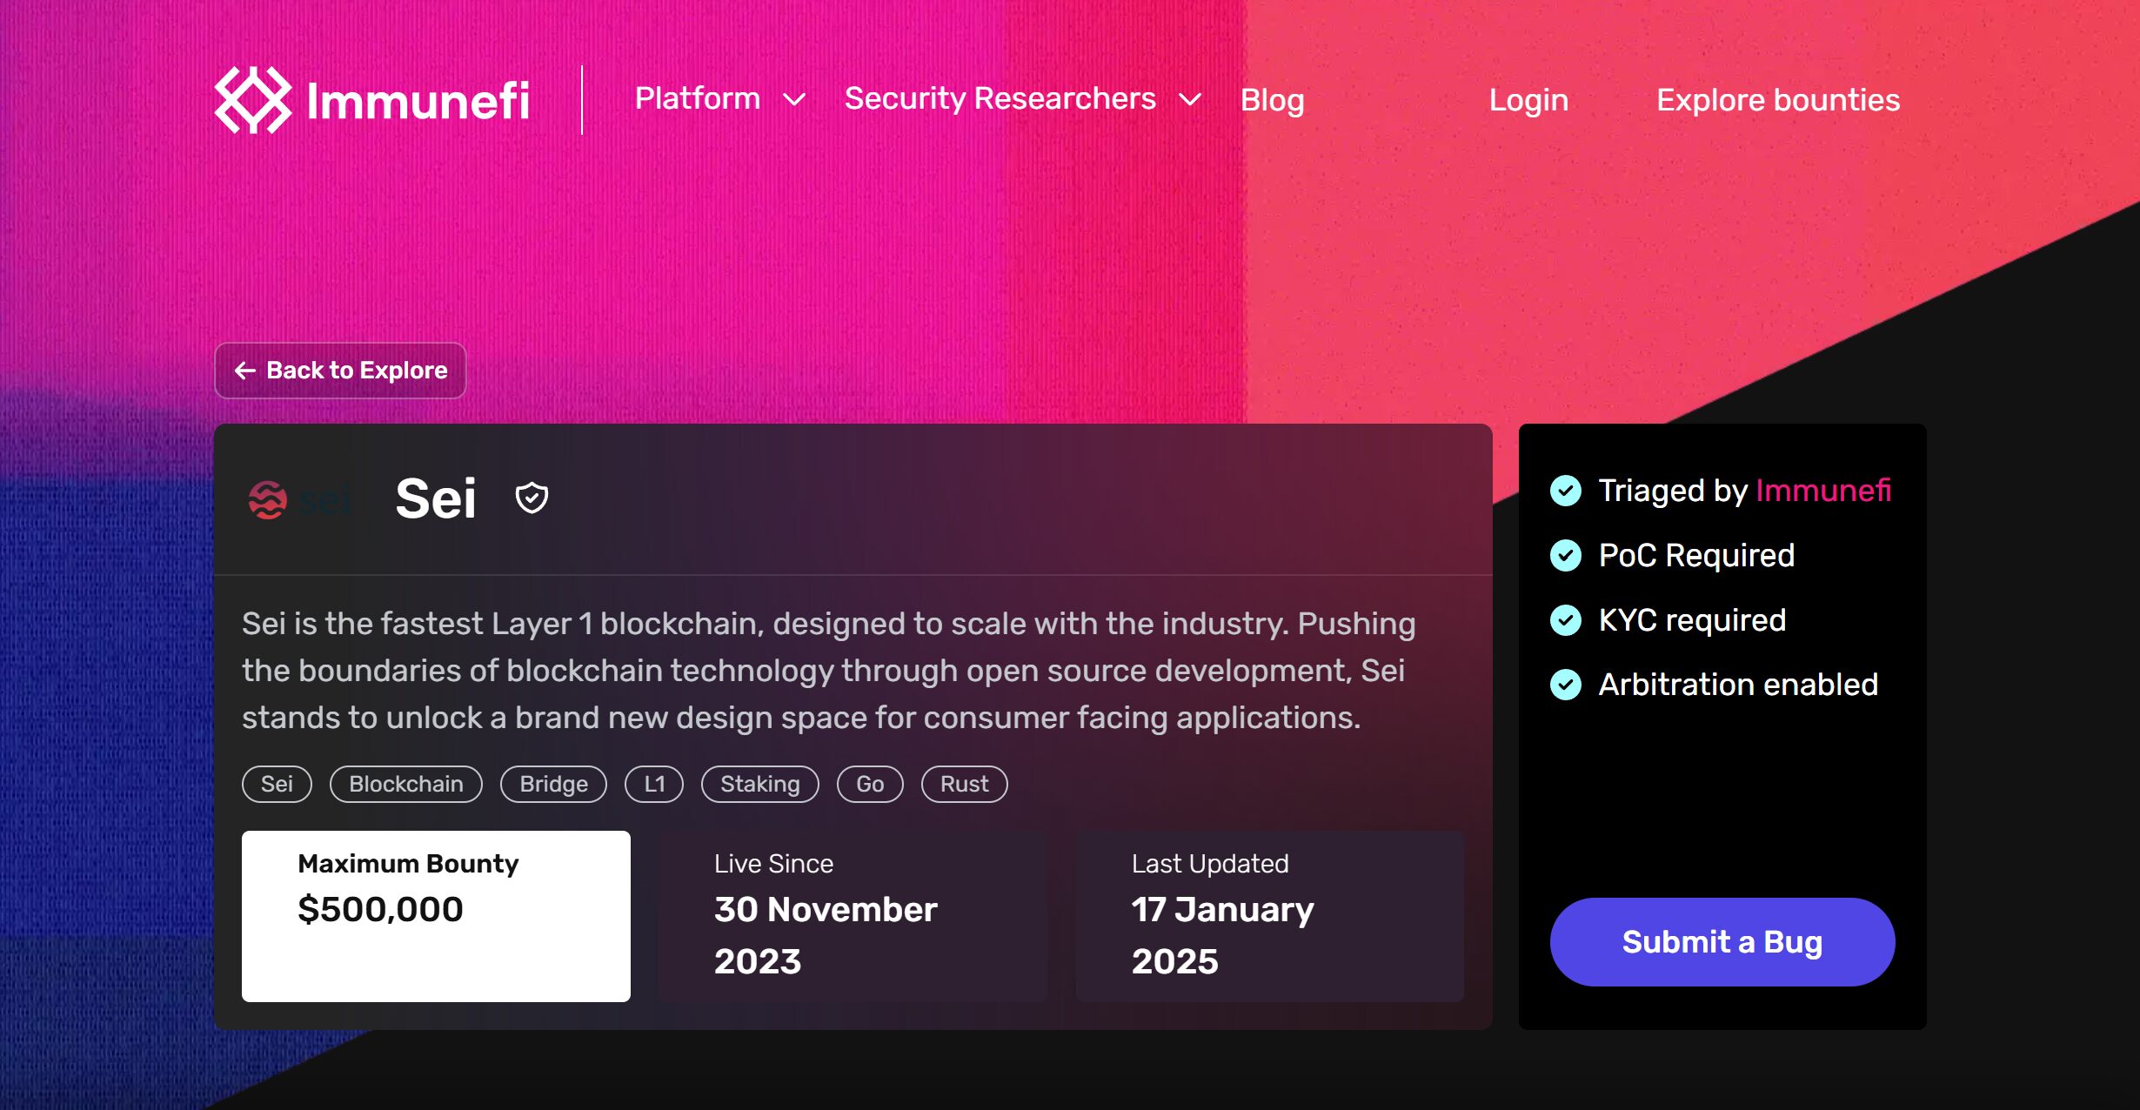Click the back arrow icon
The height and width of the screenshot is (1110, 2140).
[244, 371]
